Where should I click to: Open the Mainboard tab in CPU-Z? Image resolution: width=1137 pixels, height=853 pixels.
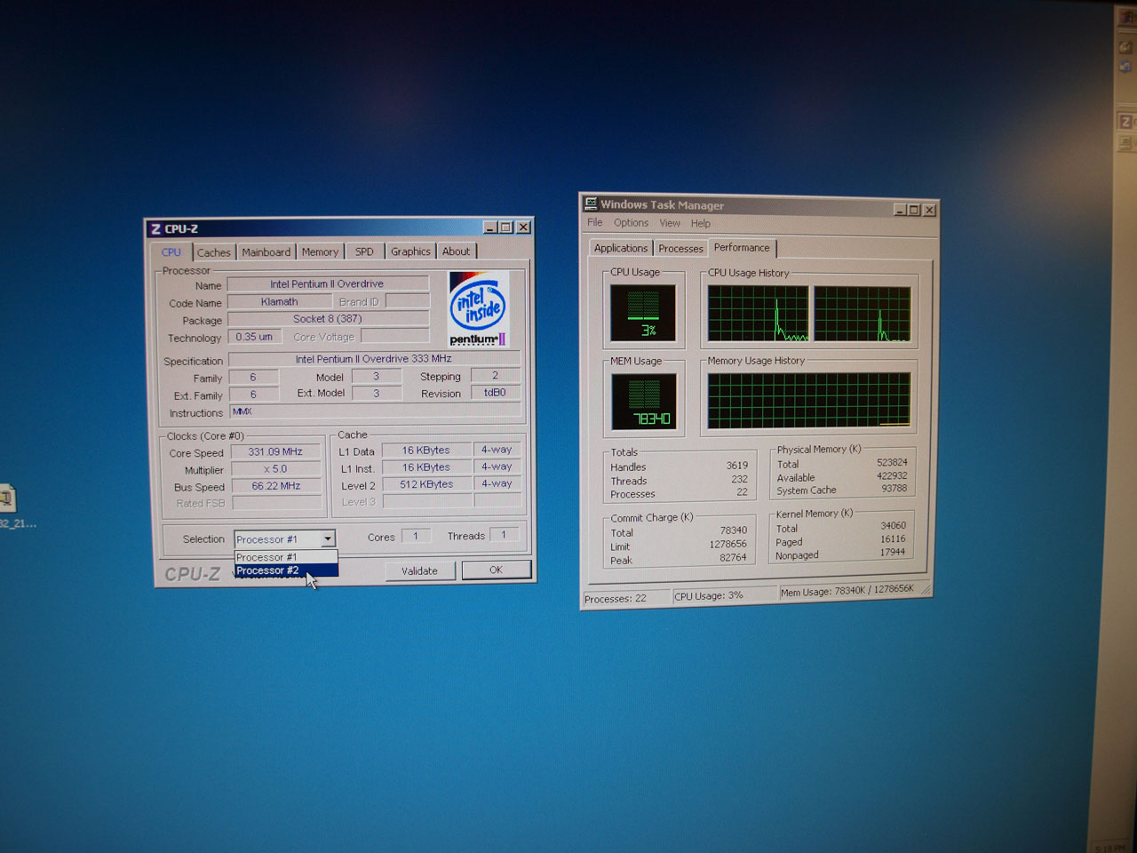pos(266,252)
